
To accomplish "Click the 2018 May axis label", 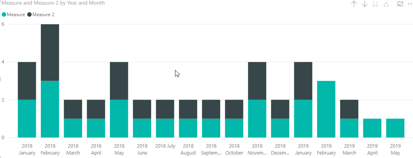I will point(119,149).
